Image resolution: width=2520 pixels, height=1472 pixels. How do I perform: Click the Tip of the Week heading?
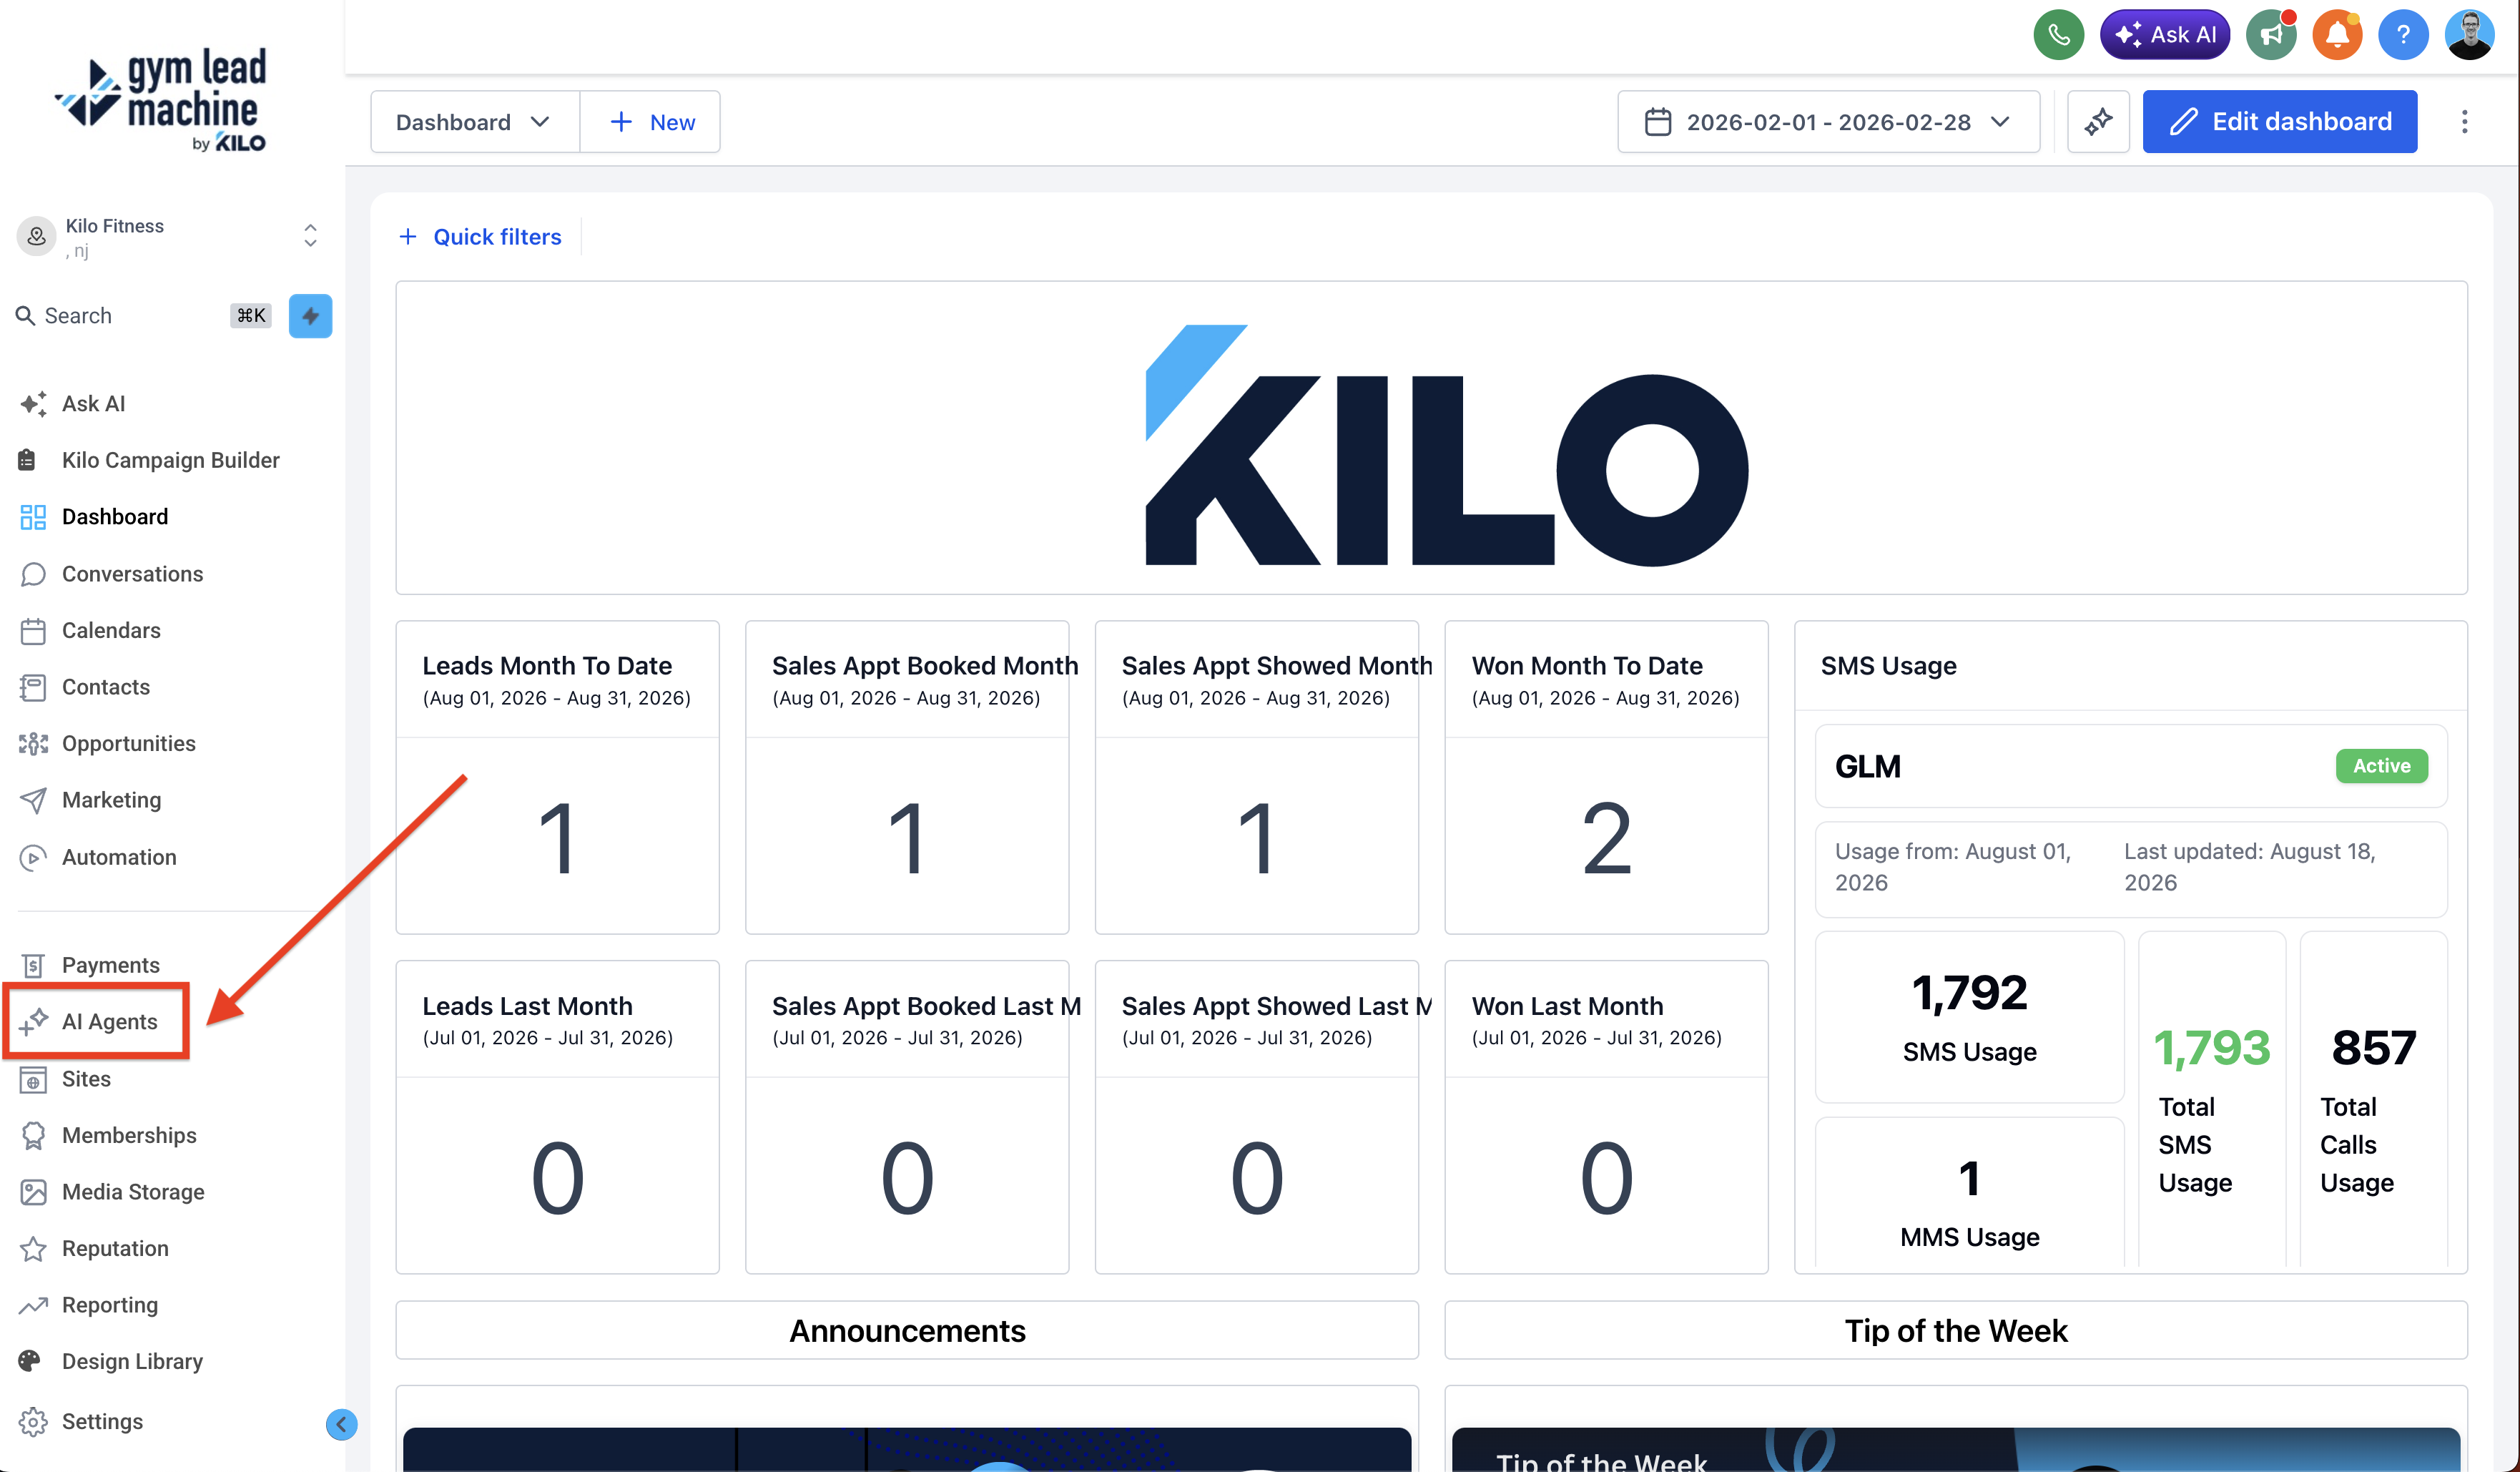coord(1956,1331)
